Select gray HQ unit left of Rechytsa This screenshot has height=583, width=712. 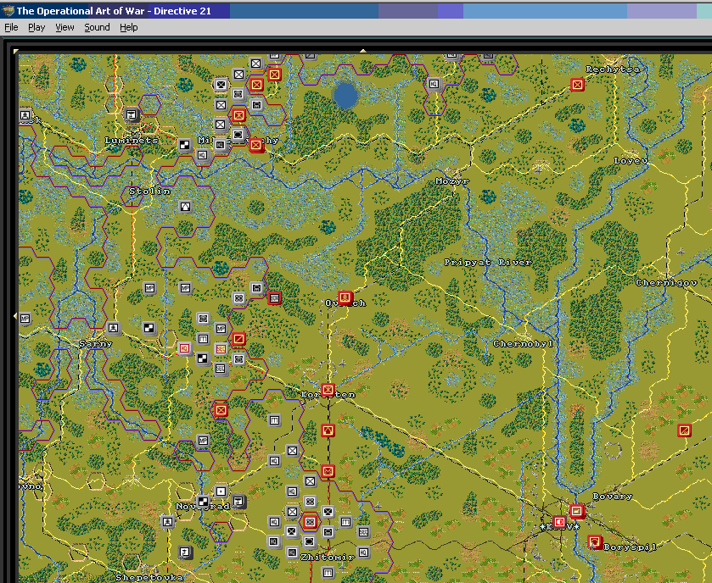point(434,84)
